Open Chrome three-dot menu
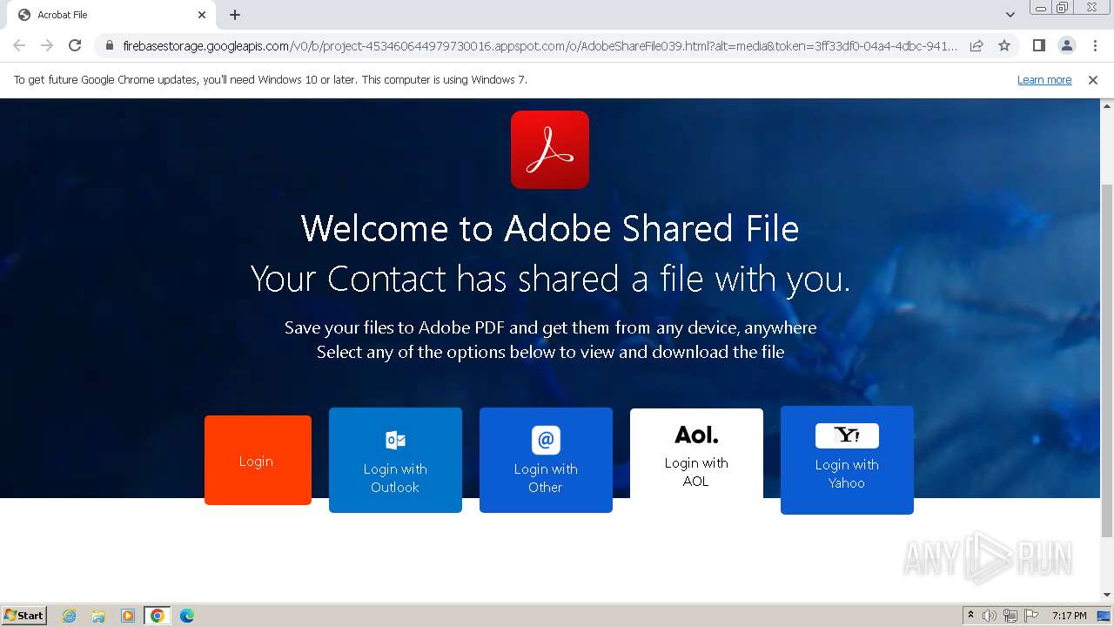This screenshot has height=627, width=1114. [x=1095, y=45]
